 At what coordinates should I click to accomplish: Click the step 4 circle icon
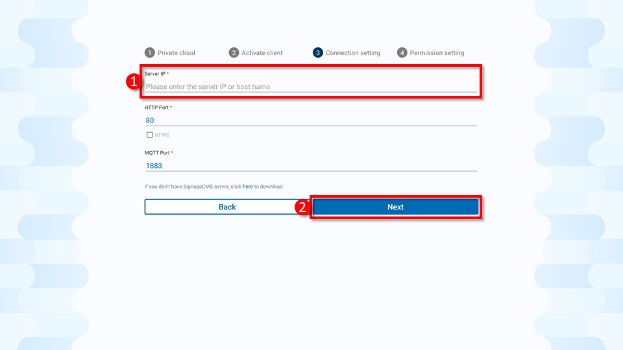click(x=402, y=52)
